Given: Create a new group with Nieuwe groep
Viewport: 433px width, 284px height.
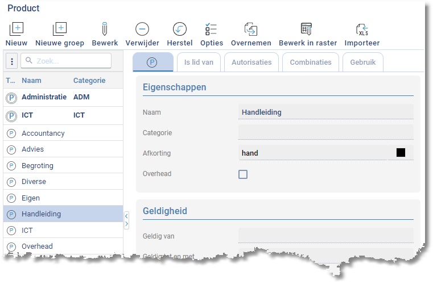Looking at the screenshot, I should point(59,30).
